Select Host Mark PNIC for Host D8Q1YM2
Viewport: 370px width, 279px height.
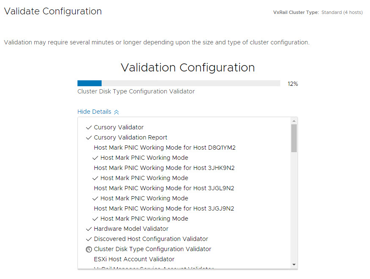tap(165, 148)
